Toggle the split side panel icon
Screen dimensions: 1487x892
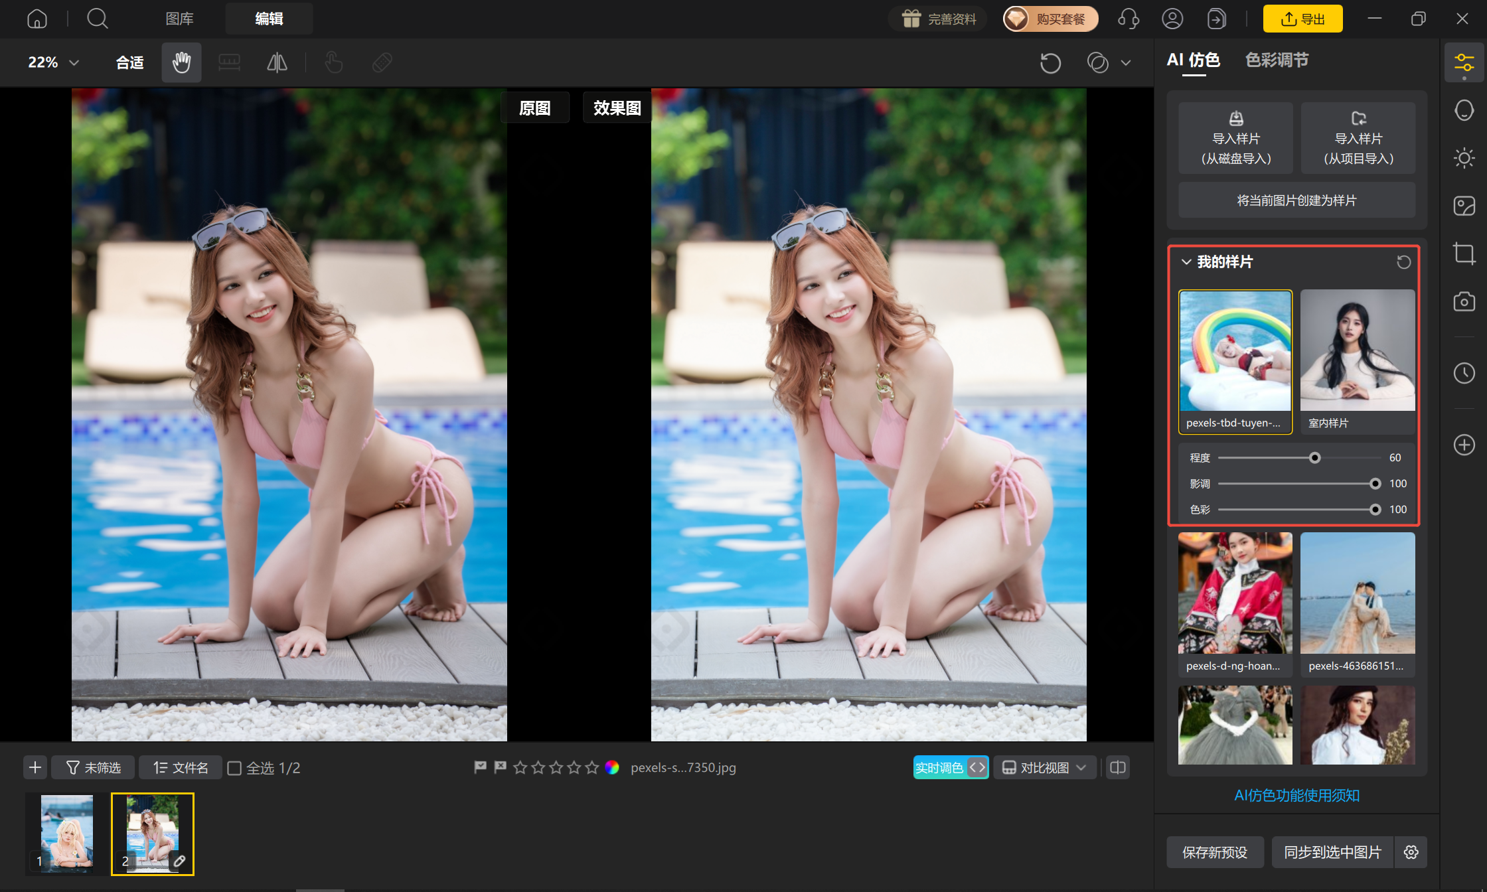click(x=1118, y=768)
